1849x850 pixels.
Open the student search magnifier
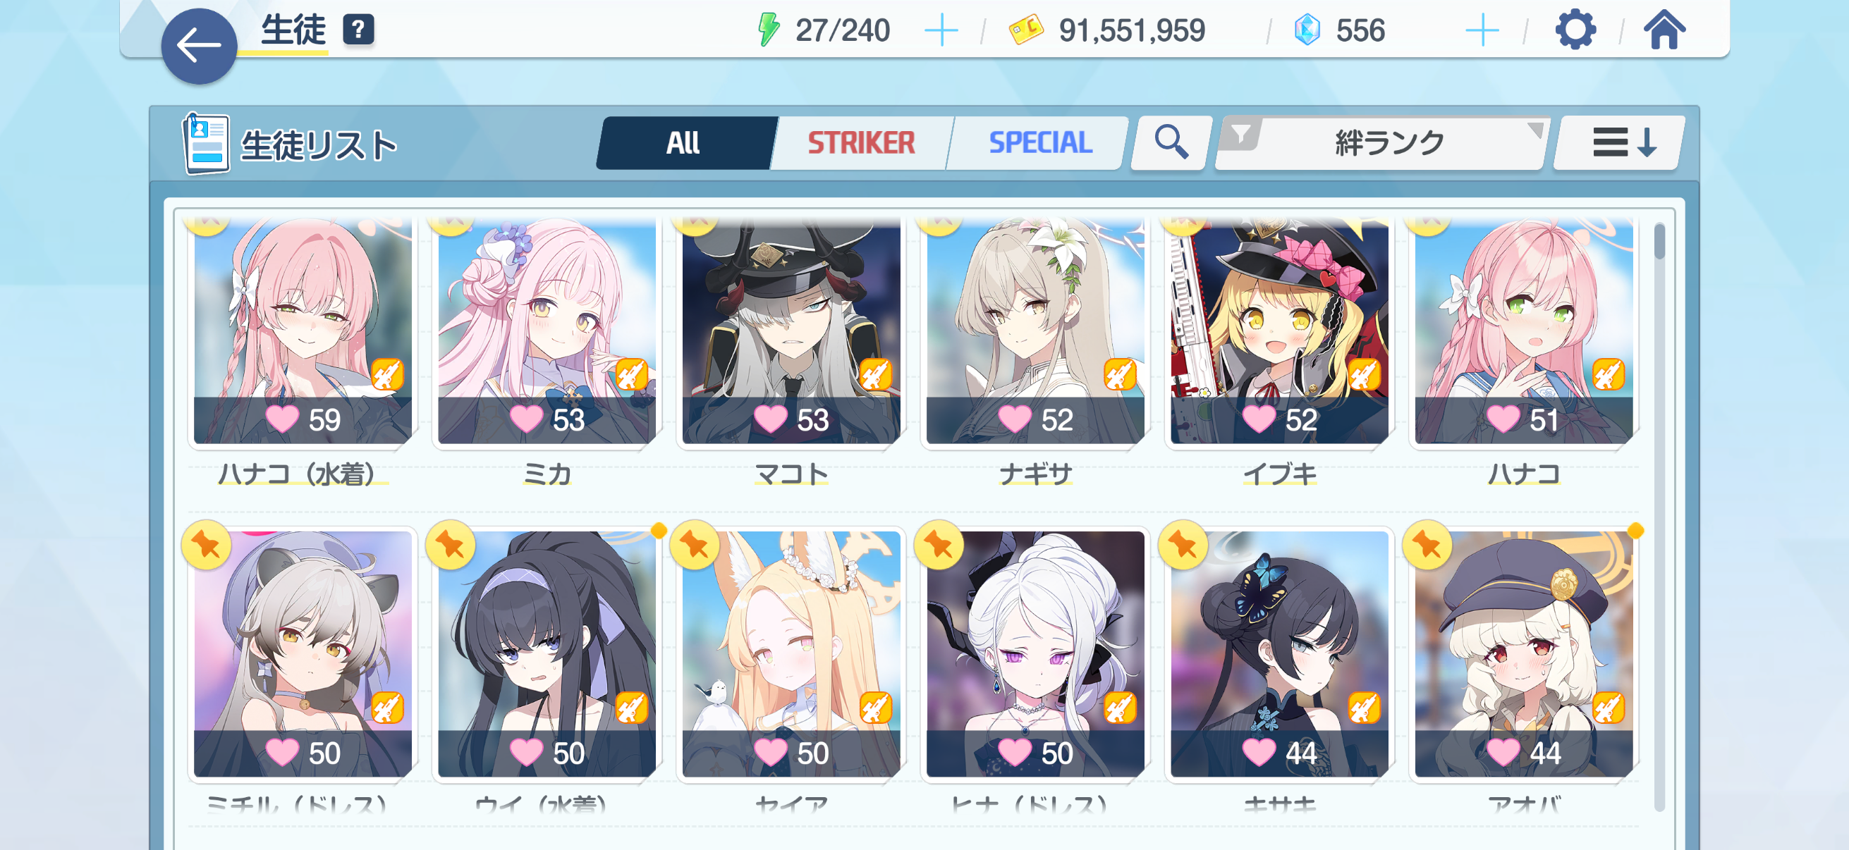click(x=1171, y=142)
